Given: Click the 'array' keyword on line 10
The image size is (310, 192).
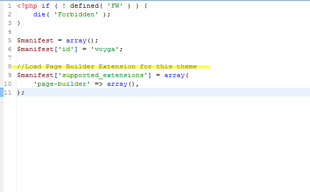Looking at the screenshot, I should tap(117, 84).
